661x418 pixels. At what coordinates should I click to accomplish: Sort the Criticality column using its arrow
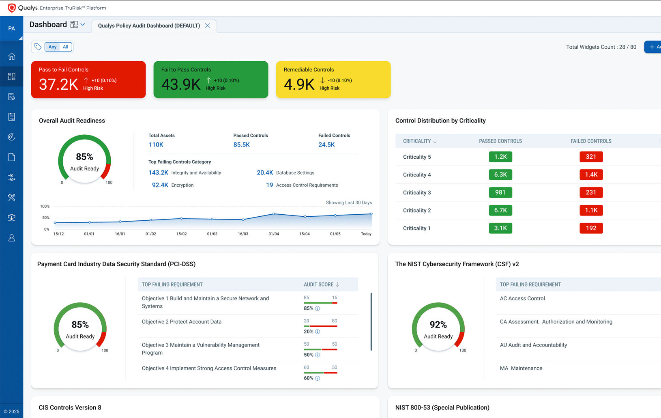pyautogui.click(x=435, y=141)
